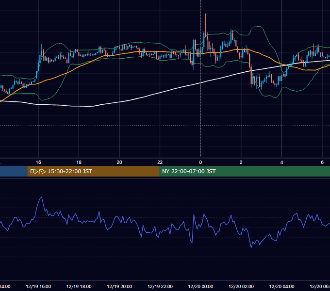Click the blue session bar before ロンドン
The width and height of the screenshot is (330, 291).
[x=14, y=171]
